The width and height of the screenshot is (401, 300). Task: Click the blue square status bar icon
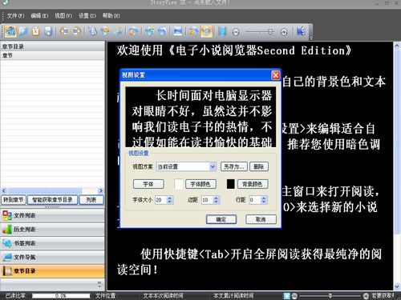287,296
